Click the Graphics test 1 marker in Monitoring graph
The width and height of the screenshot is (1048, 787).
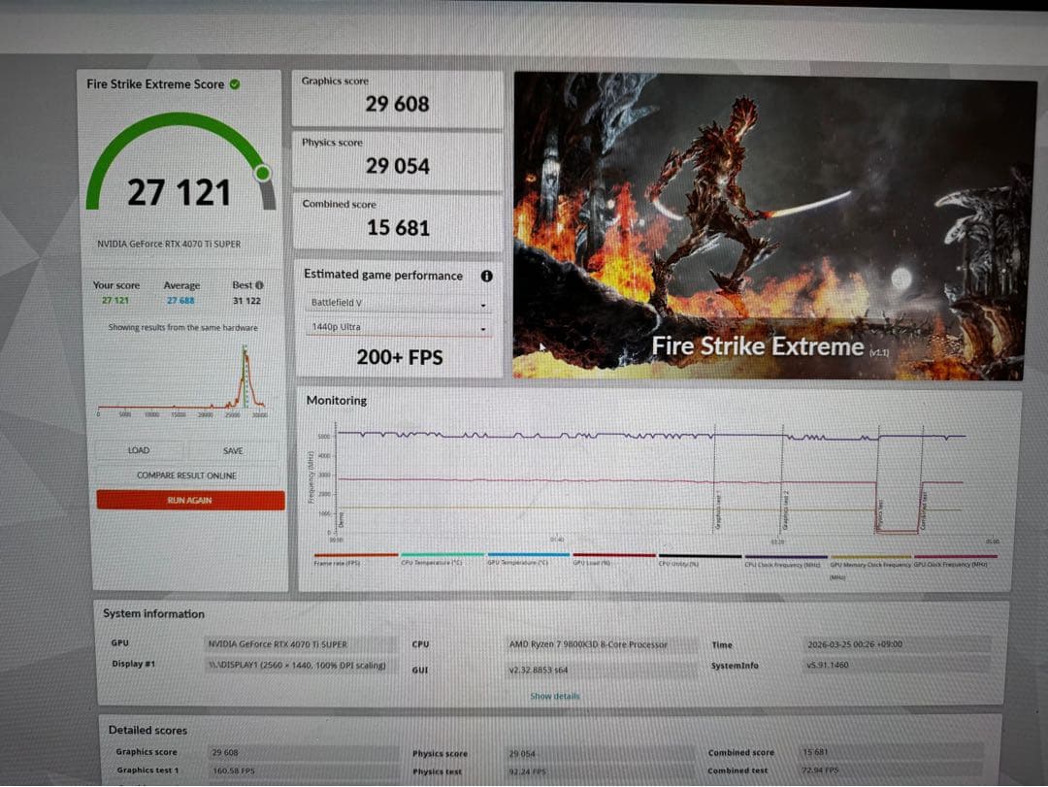(718, 512)
